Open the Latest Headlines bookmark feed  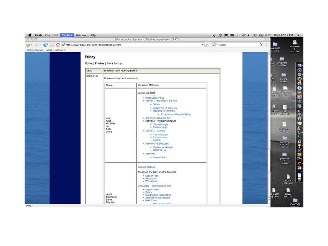point(55,50)
